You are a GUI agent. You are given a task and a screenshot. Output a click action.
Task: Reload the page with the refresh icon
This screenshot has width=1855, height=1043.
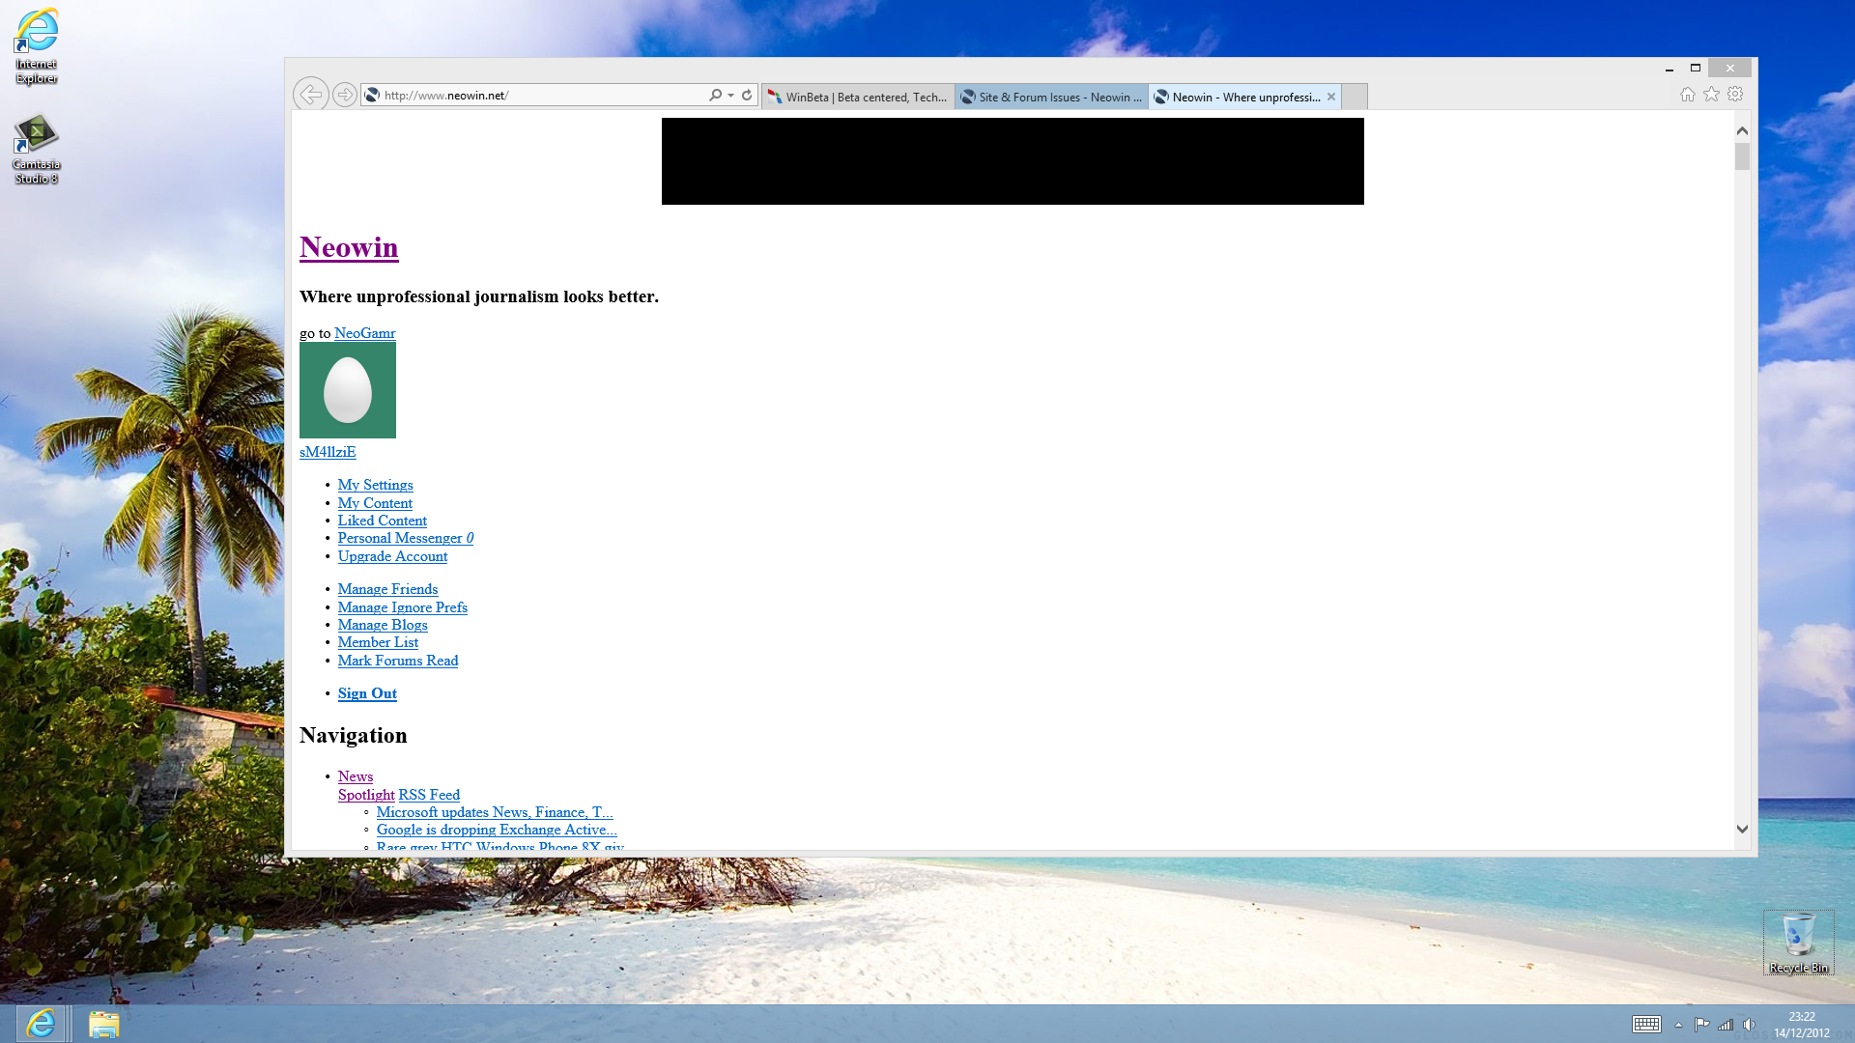[x=747, y=95]
